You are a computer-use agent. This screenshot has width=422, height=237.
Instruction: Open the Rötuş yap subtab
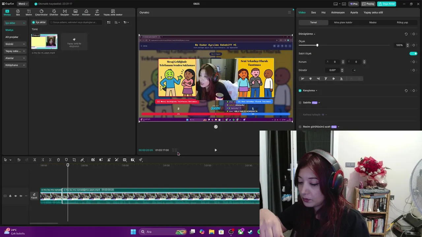coord(402,22)
